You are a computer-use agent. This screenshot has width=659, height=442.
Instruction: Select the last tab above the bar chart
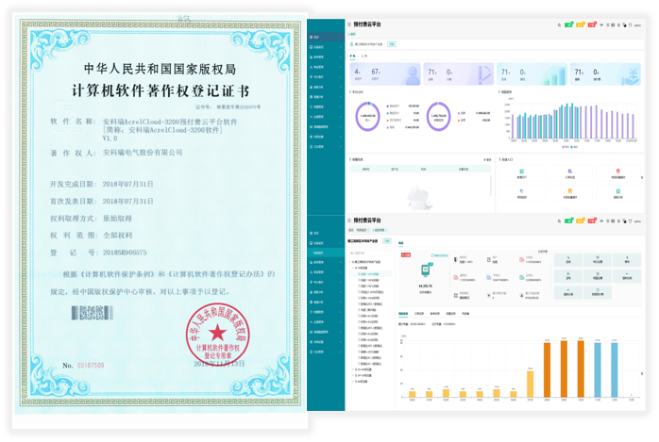pyautogui.click(x=465, y=314)
